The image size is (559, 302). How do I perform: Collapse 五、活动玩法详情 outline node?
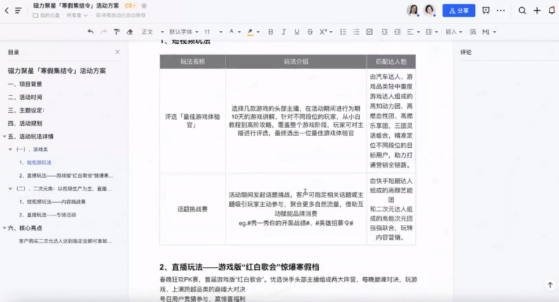(5, 136)
